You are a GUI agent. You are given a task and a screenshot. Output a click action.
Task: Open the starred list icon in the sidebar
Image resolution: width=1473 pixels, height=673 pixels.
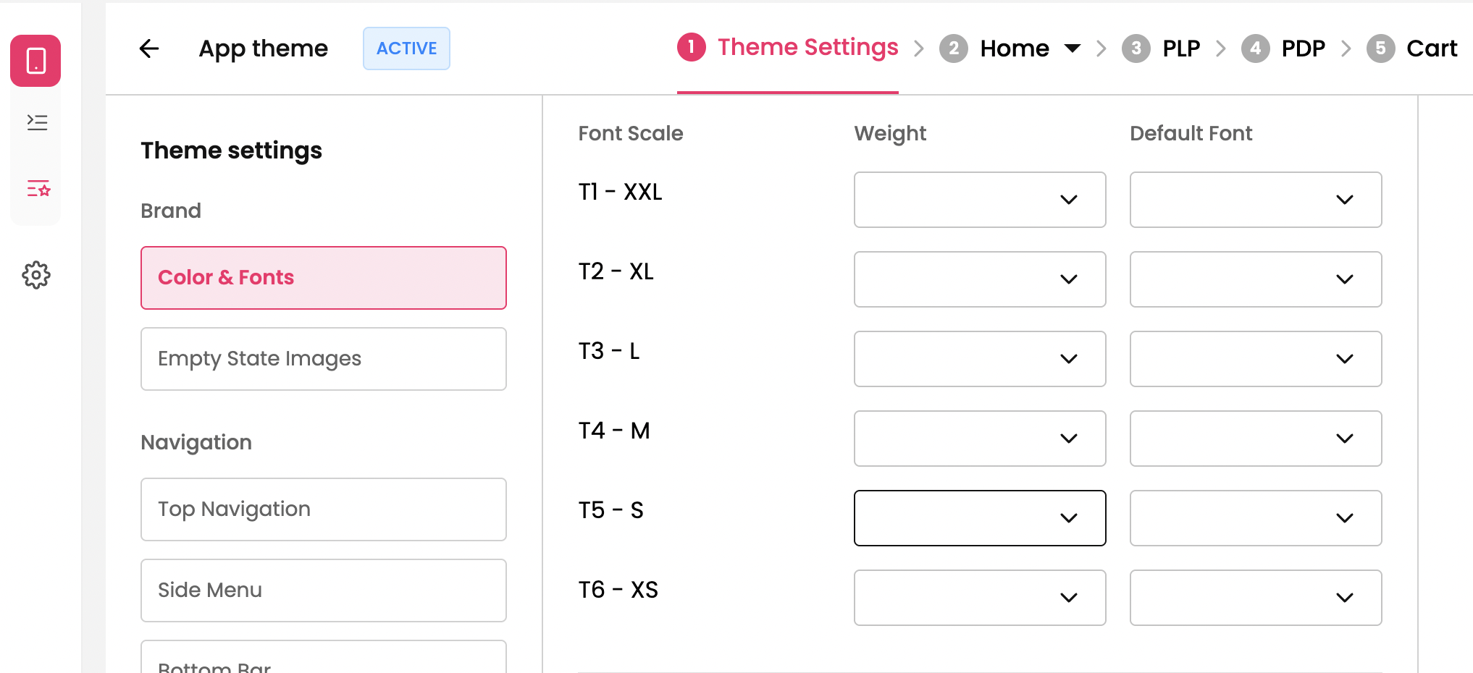38,189
